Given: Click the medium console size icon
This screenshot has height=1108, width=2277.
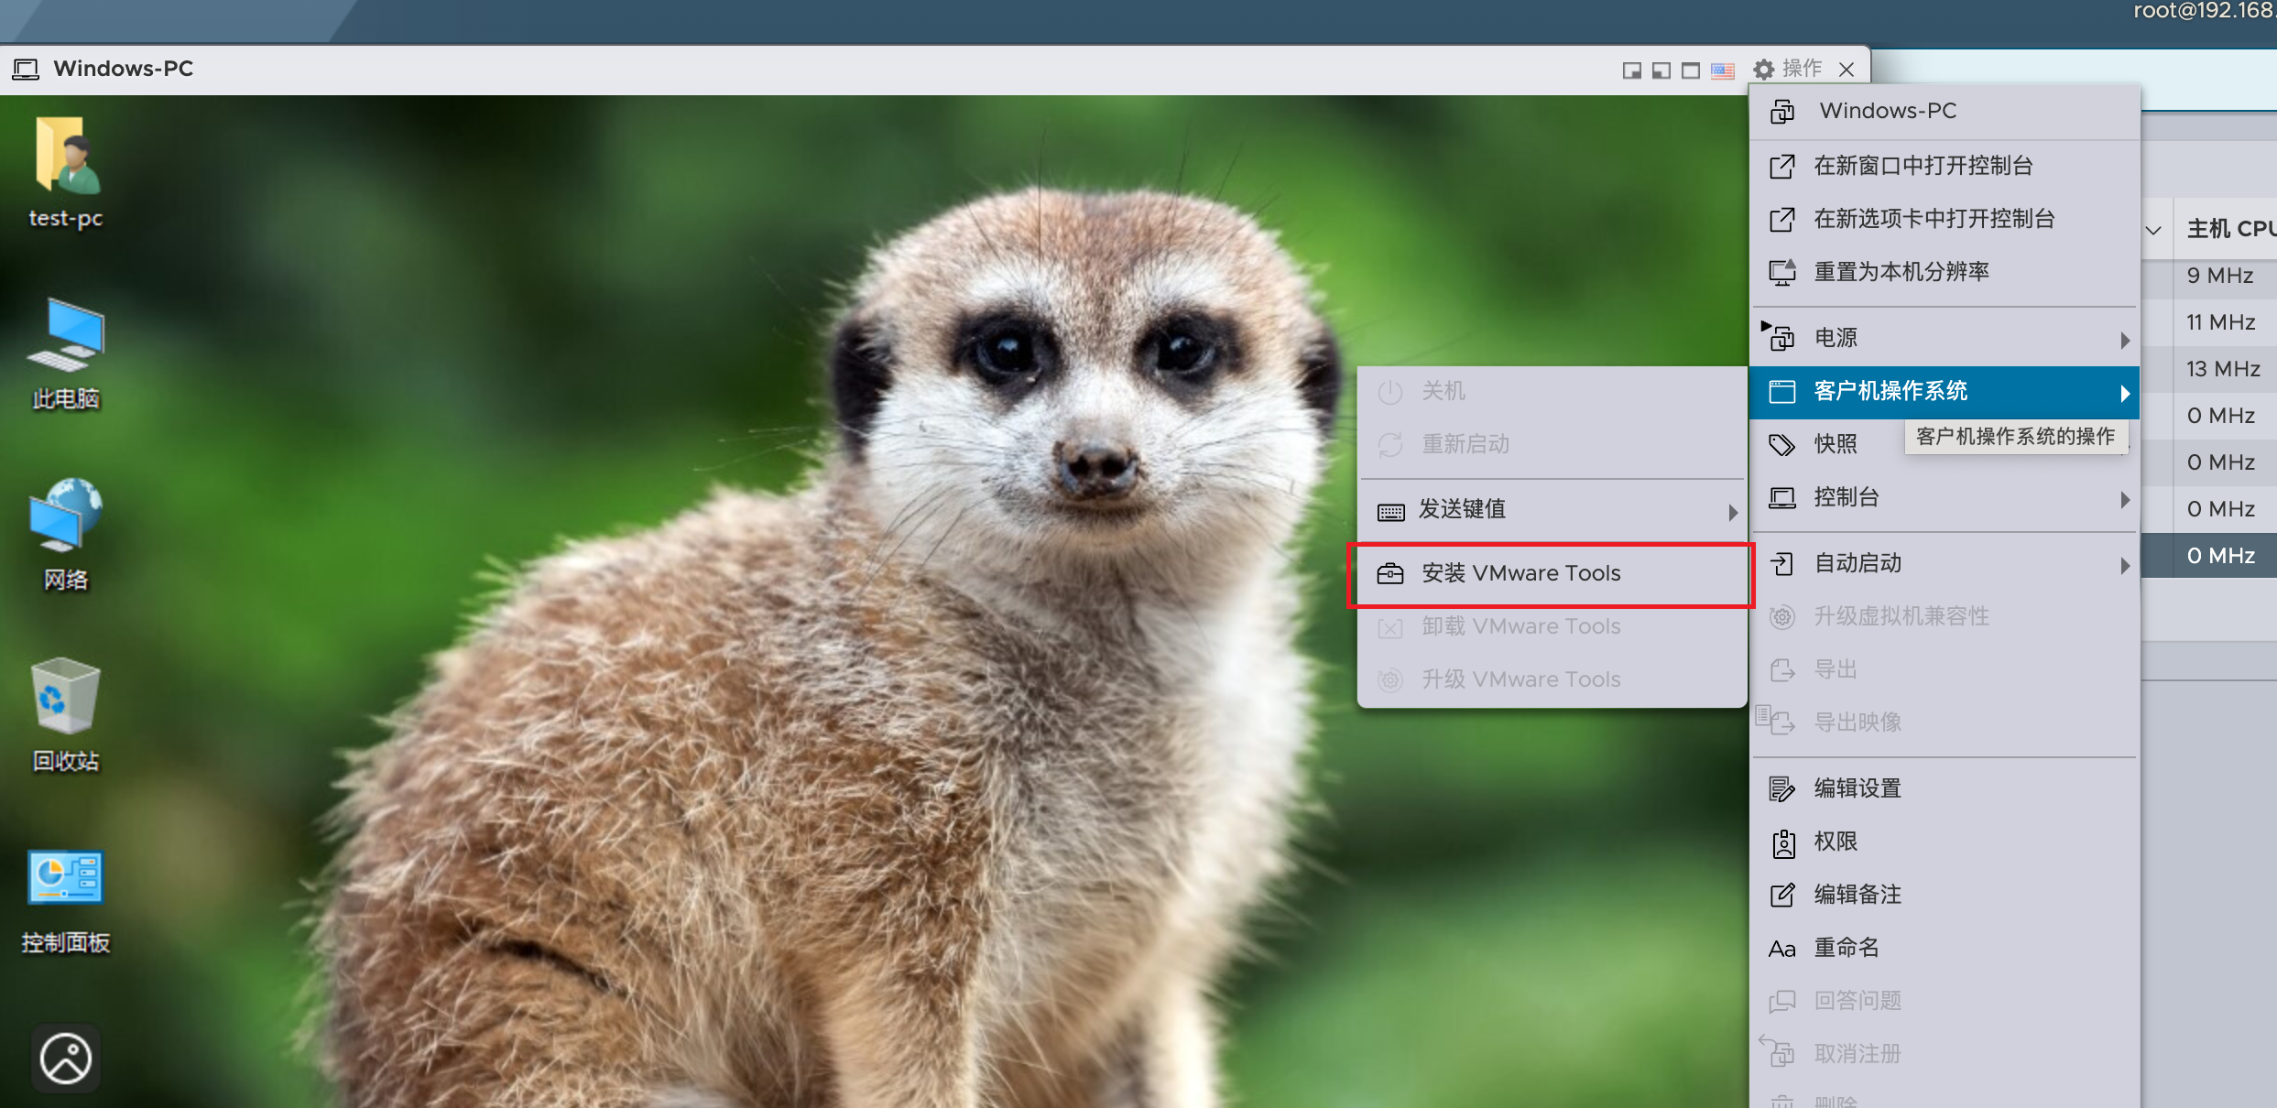Looking at the screenshot, I should 1661,71.
